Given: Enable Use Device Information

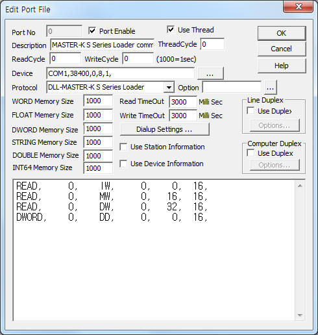Looking at the screenshot, I should (123, 164).
